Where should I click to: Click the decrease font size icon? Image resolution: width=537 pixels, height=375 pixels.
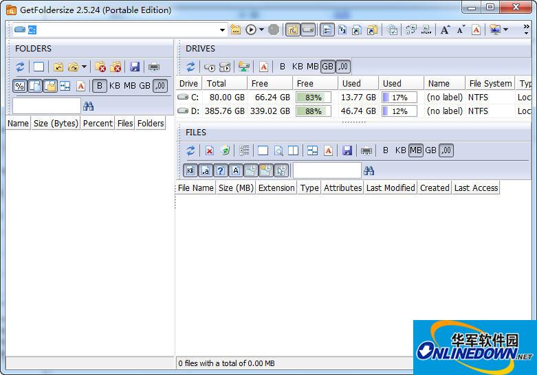click(x=461, y=30)
